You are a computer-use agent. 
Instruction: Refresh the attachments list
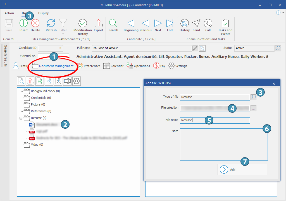point(51,23)
